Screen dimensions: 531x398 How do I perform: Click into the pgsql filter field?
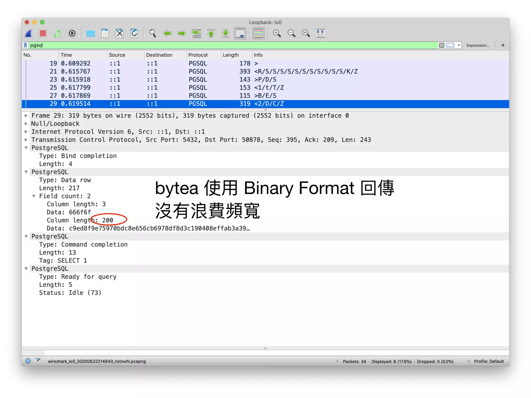pos(233,45)
